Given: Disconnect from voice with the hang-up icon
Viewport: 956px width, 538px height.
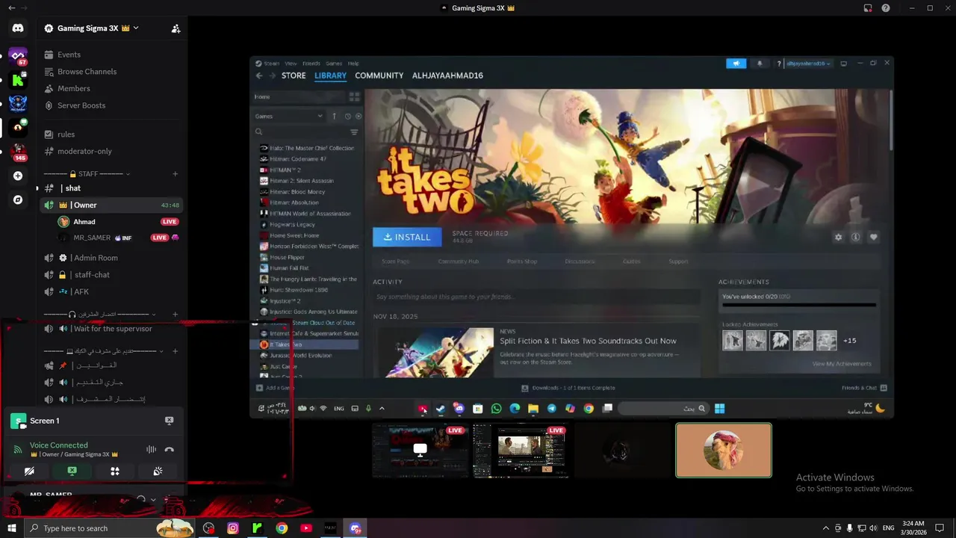Looking at the screenshot, I should 170,450.
